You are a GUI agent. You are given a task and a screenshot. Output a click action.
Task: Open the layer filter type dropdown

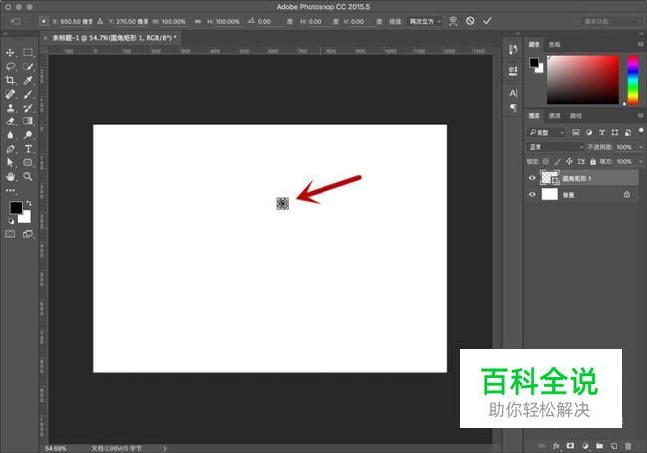click(546, 132)
